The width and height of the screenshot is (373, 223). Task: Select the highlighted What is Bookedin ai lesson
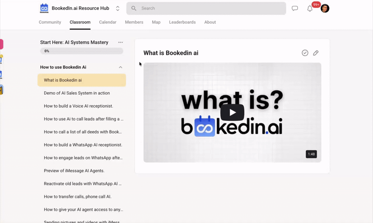pyautogui.click(x=81, y=80)
